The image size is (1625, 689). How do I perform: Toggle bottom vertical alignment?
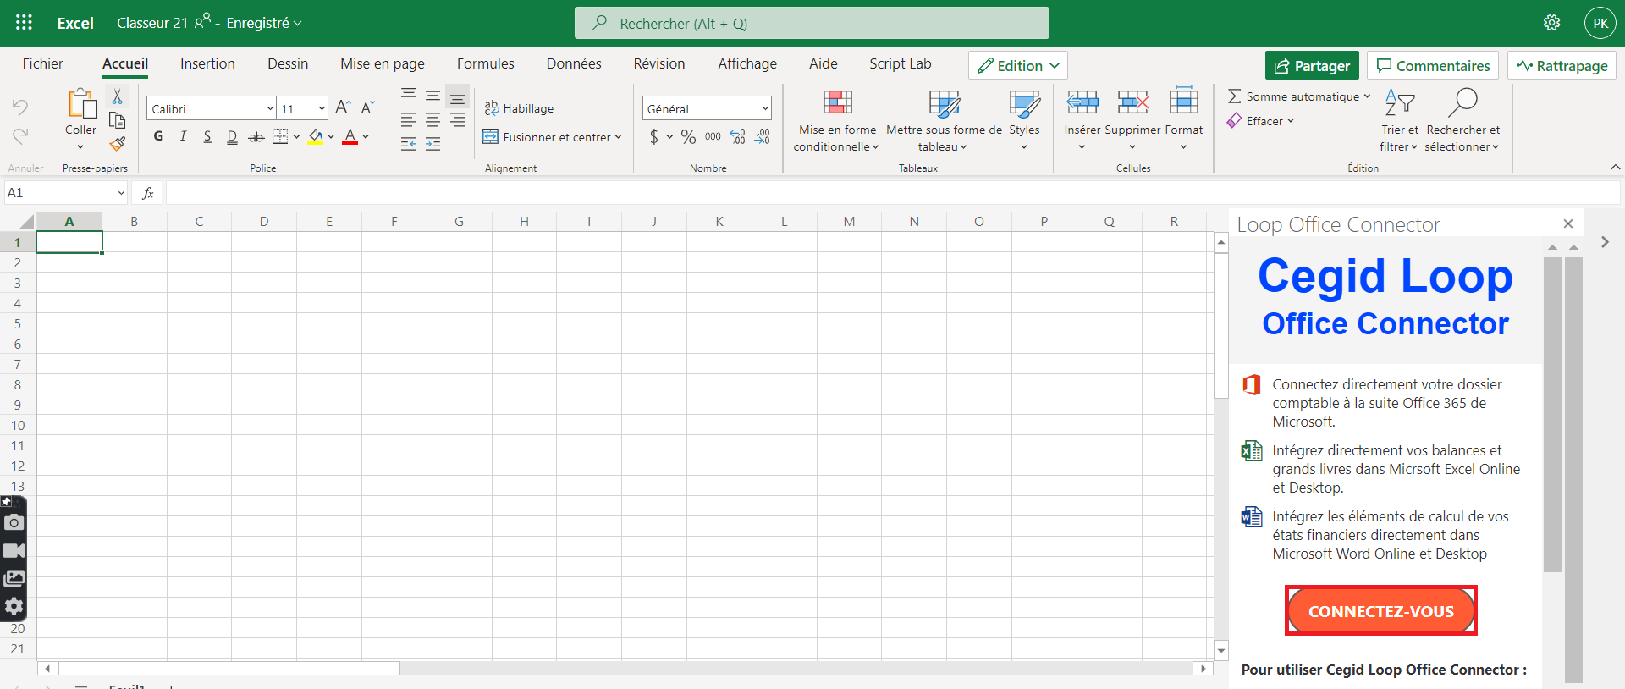click(457, 96)
